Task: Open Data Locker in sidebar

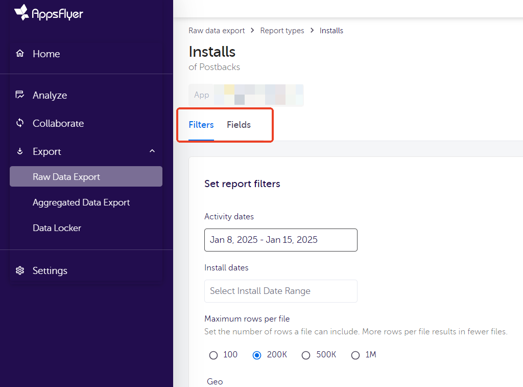Action: (57, 228)
